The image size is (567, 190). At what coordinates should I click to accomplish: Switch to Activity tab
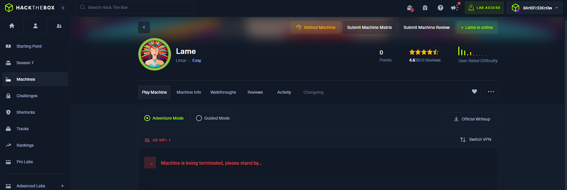coord(284,92)
